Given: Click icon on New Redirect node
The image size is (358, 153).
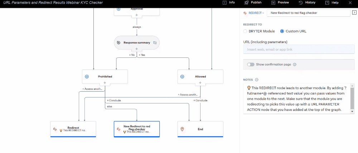Looking at the screenshot, I should click(118, 129).
